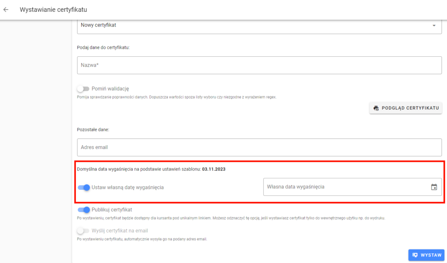447x263 pixels.
Task: Focus the Adres email field
Action: point(259,147)
